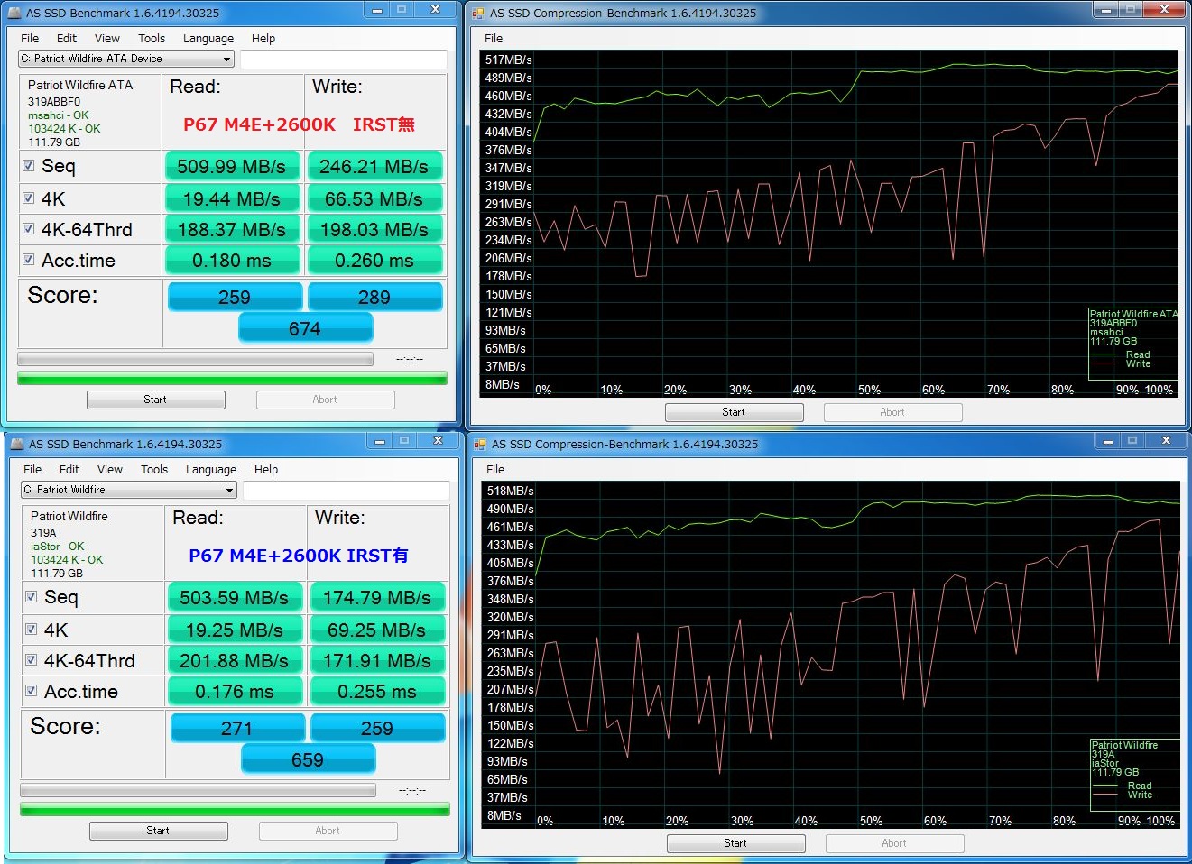Select the 4K write value '66.53 MB/s'
This screenshot has height=864, width=1192.
(374, 198)
